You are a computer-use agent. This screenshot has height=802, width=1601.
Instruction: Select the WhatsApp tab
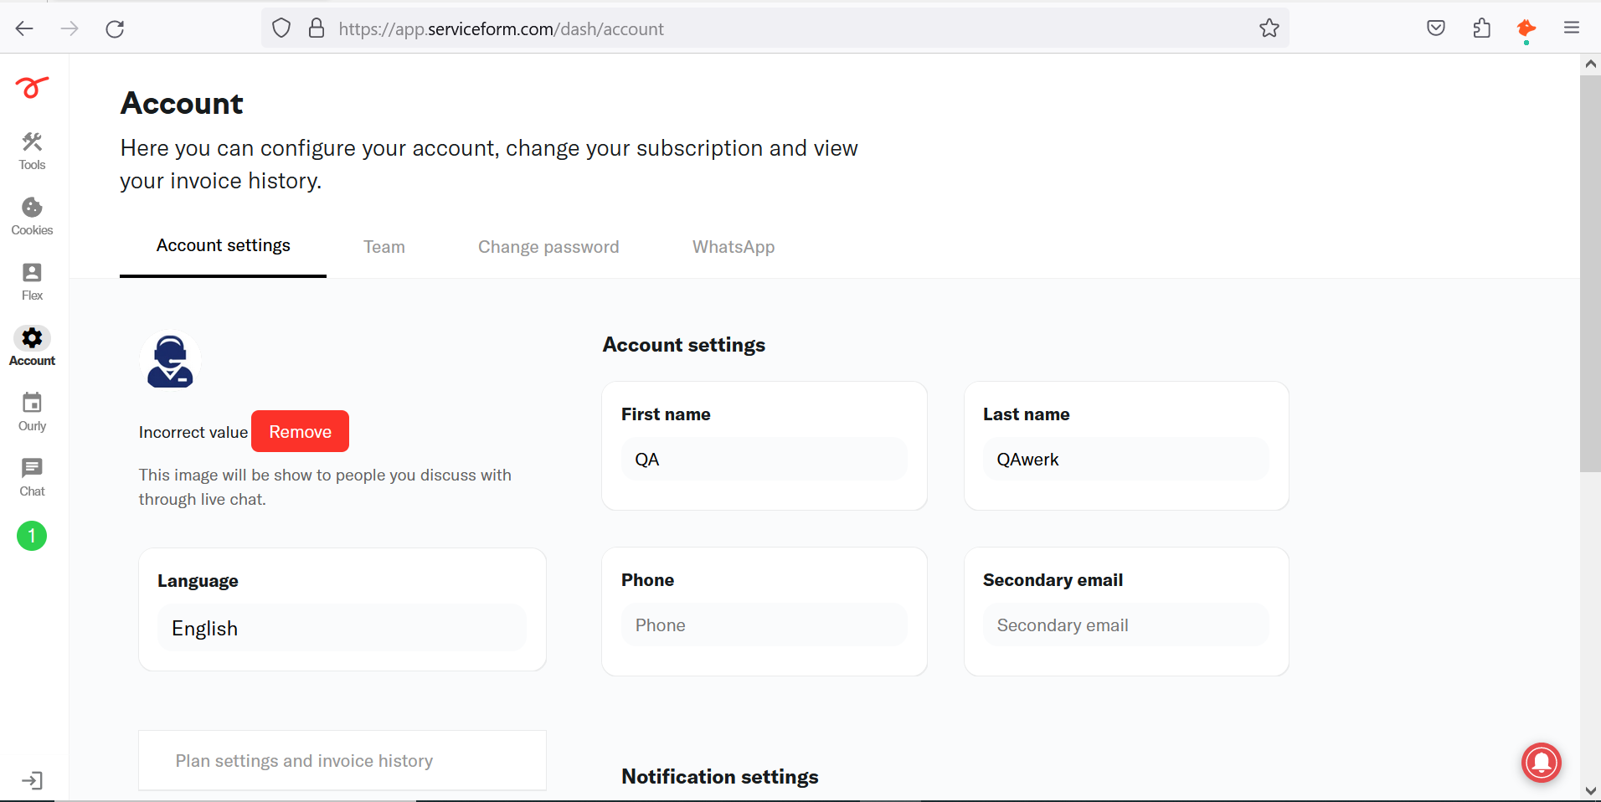coord(734,247)
